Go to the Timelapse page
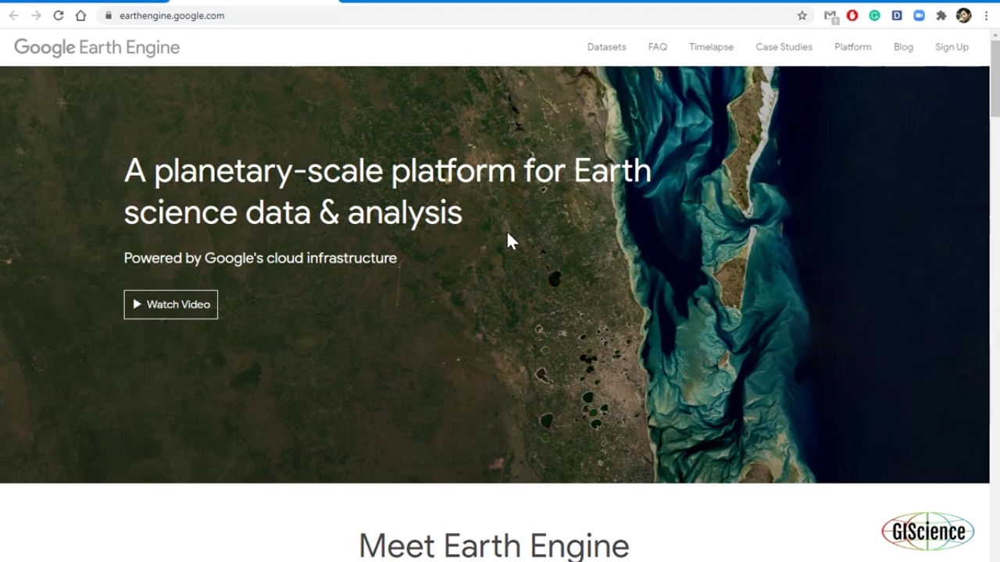This screenshot has width=1000, height=562. [x=711, y=47]
